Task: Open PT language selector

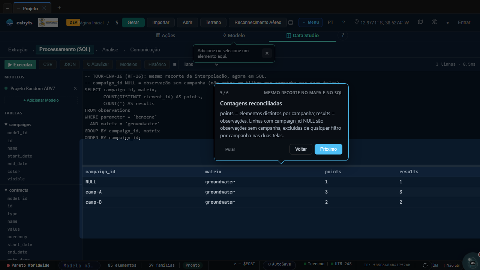Action: coord(330,22)
